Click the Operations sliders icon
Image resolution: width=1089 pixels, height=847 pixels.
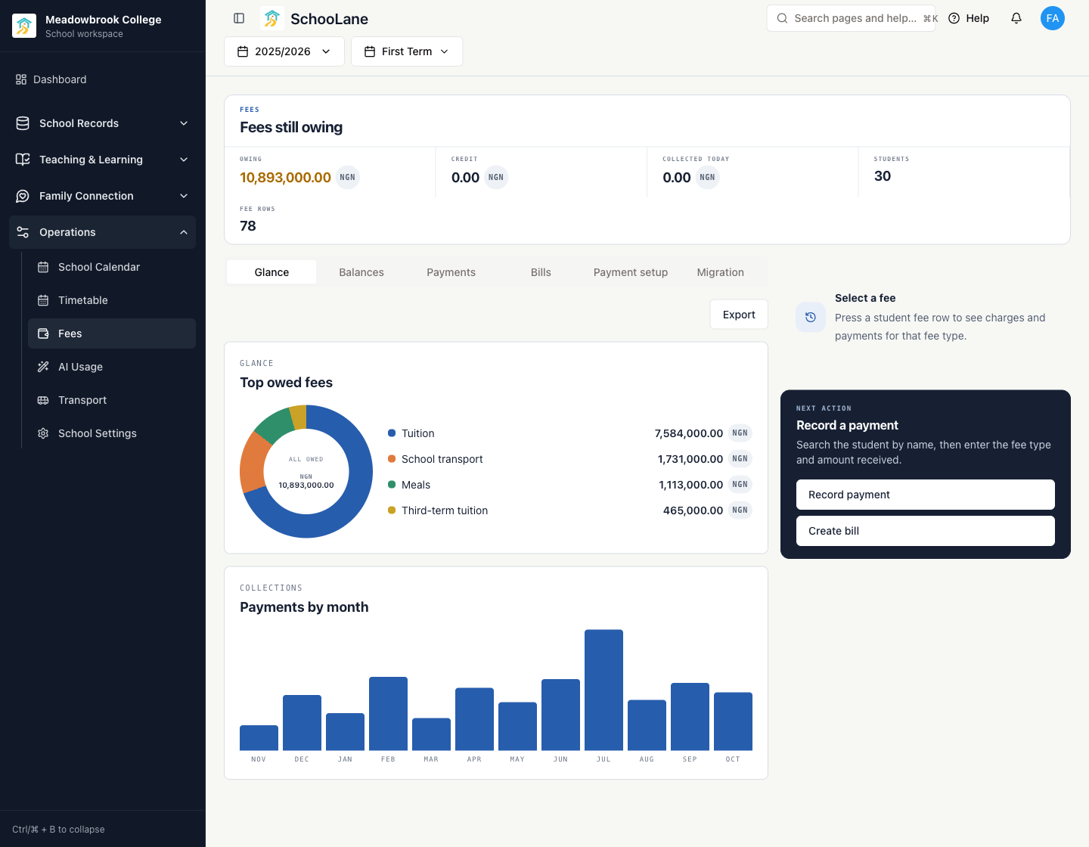coord(23,232)
